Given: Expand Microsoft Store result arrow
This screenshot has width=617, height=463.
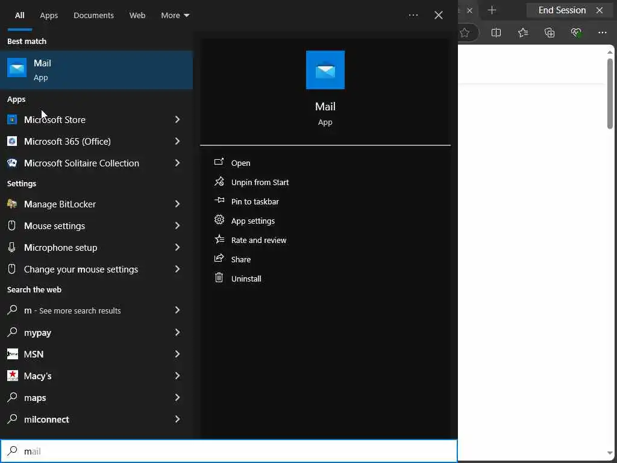Looking at the screenshot, I should pos(178,119).
